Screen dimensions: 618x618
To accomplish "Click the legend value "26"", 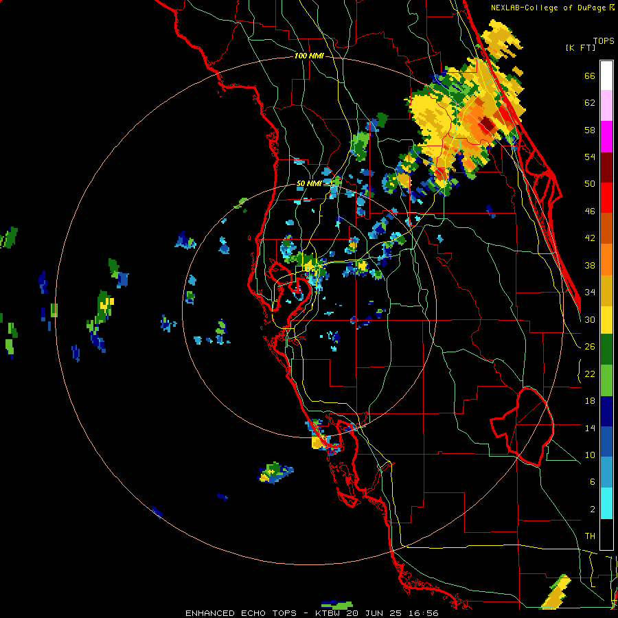I will 590,347.
